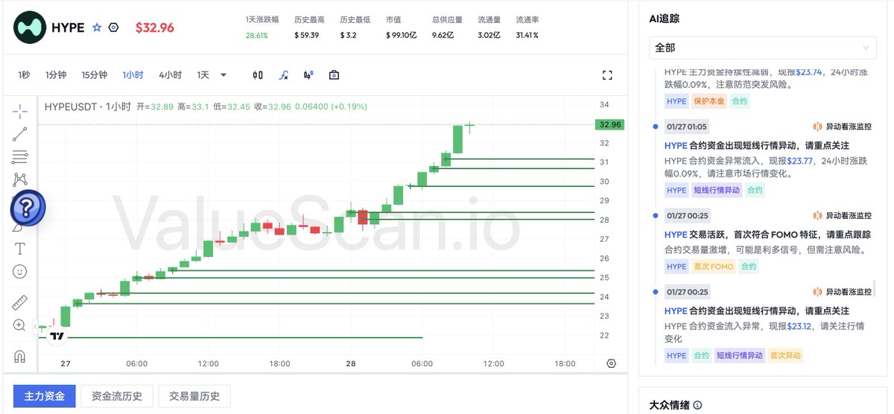The height and width of the screenshot is (414, 894).
Task: Click the hexagon badge next to HYPE
Action: click(113, 28)
